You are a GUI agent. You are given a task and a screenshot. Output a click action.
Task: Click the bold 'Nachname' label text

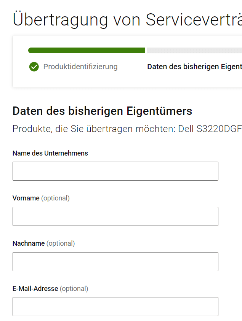pos(29,243)
